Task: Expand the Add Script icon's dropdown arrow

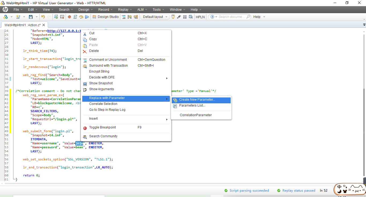Action: tap(11, 17)
